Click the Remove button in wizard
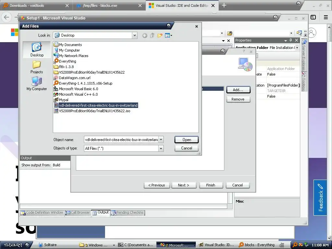Viewport: 332px width, 249px height. (x=238, y=99)
